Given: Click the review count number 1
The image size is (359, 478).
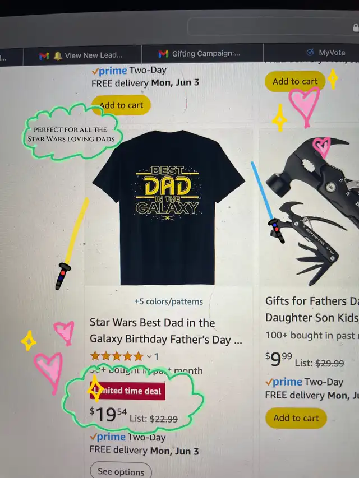Looking at the screenshot, I should click(x=157, y=356).
